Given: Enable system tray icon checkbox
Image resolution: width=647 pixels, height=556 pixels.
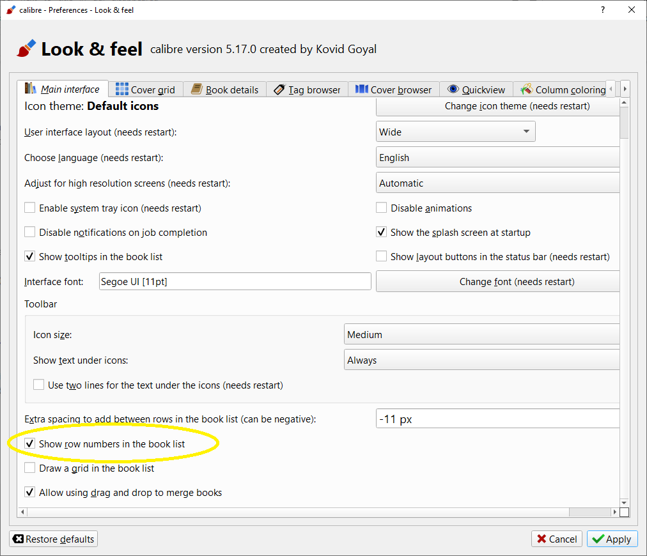Looking at the screenshot, I should [29, 208].
